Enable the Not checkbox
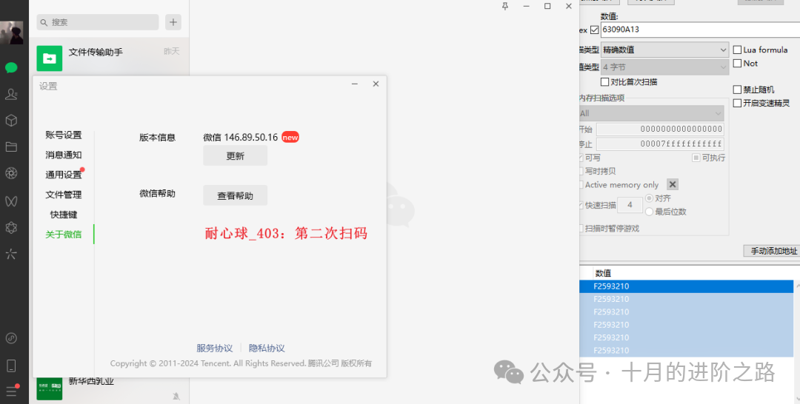 click(x=737, y=63)
